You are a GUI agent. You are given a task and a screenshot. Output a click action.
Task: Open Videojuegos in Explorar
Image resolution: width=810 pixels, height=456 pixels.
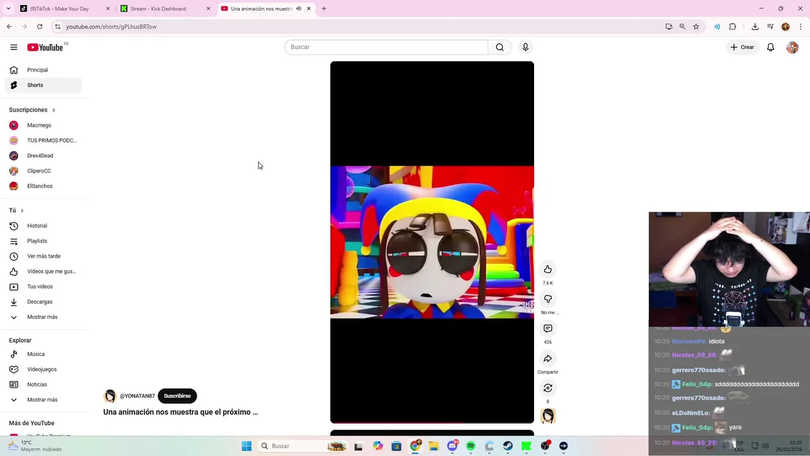(x=43, y=369)
